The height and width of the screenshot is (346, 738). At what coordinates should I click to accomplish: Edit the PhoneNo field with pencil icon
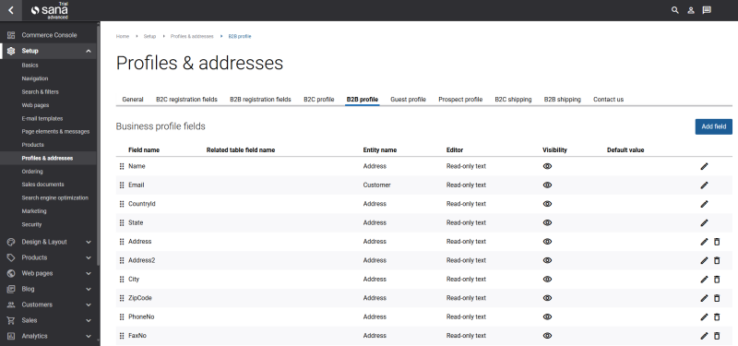pyautogui.click(x=704, y=316)
